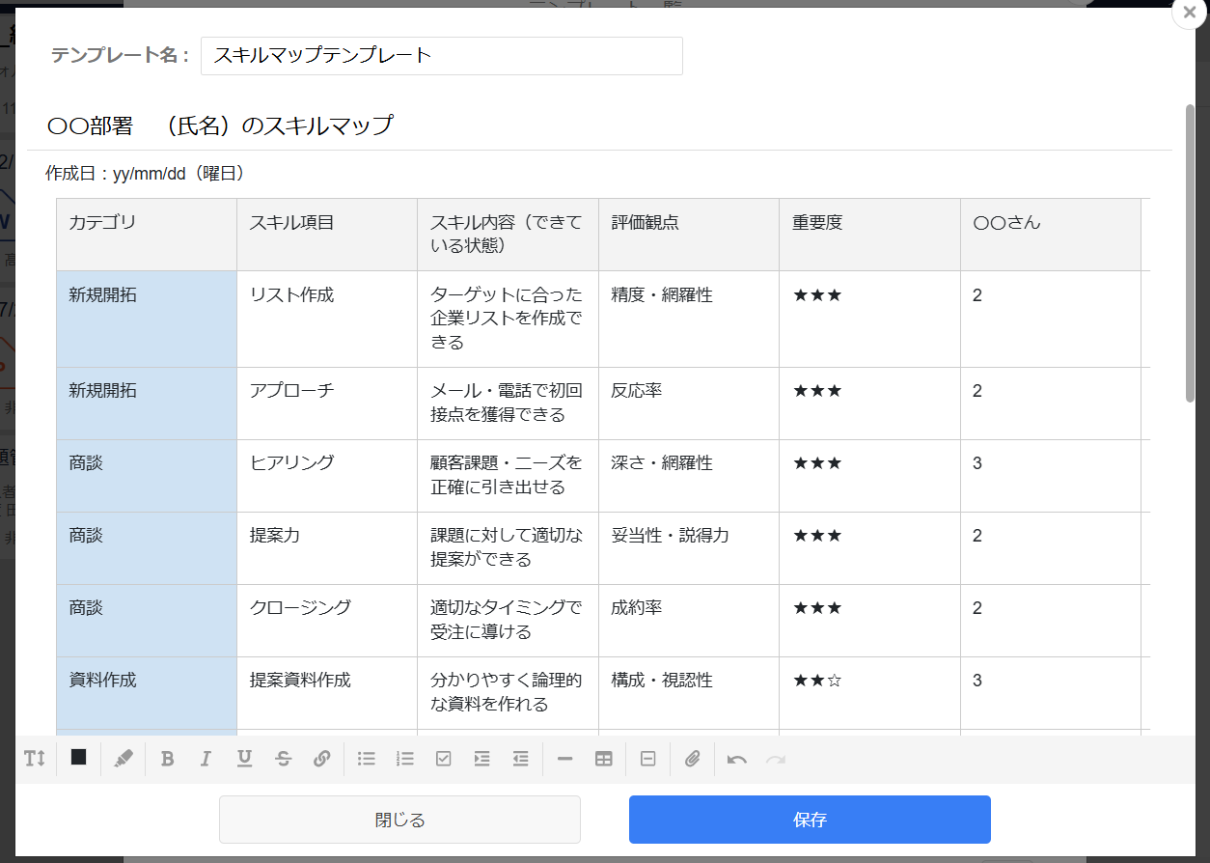Screen dimensions: 1210x863
Task: Insert a collapsible section block
Action: click(x=648, y=759)
